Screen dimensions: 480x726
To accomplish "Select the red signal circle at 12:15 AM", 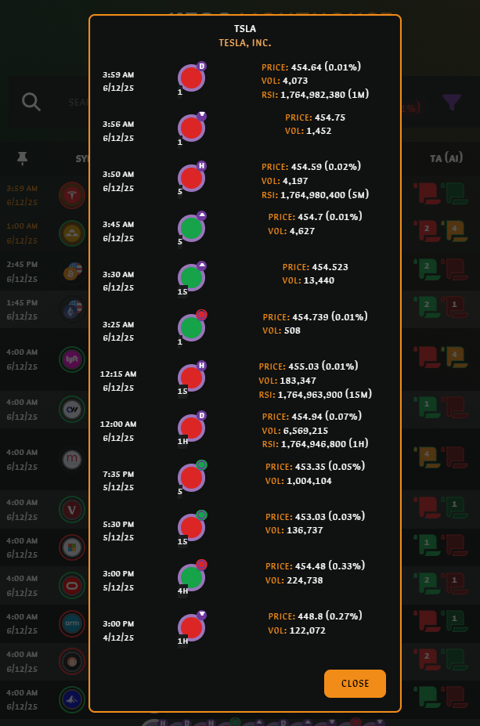I will [191, 377].
